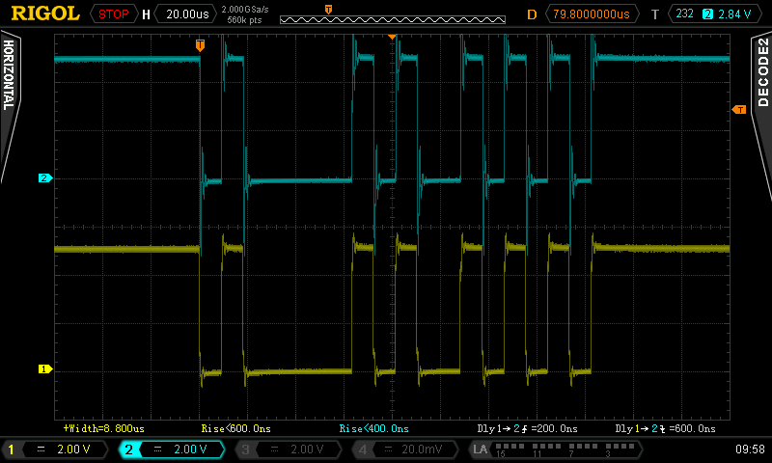Image resolution: width=772 pixels, height=463 pixels.
Task: Toggle active channel 2 2.00 V label
Action: 172,449
